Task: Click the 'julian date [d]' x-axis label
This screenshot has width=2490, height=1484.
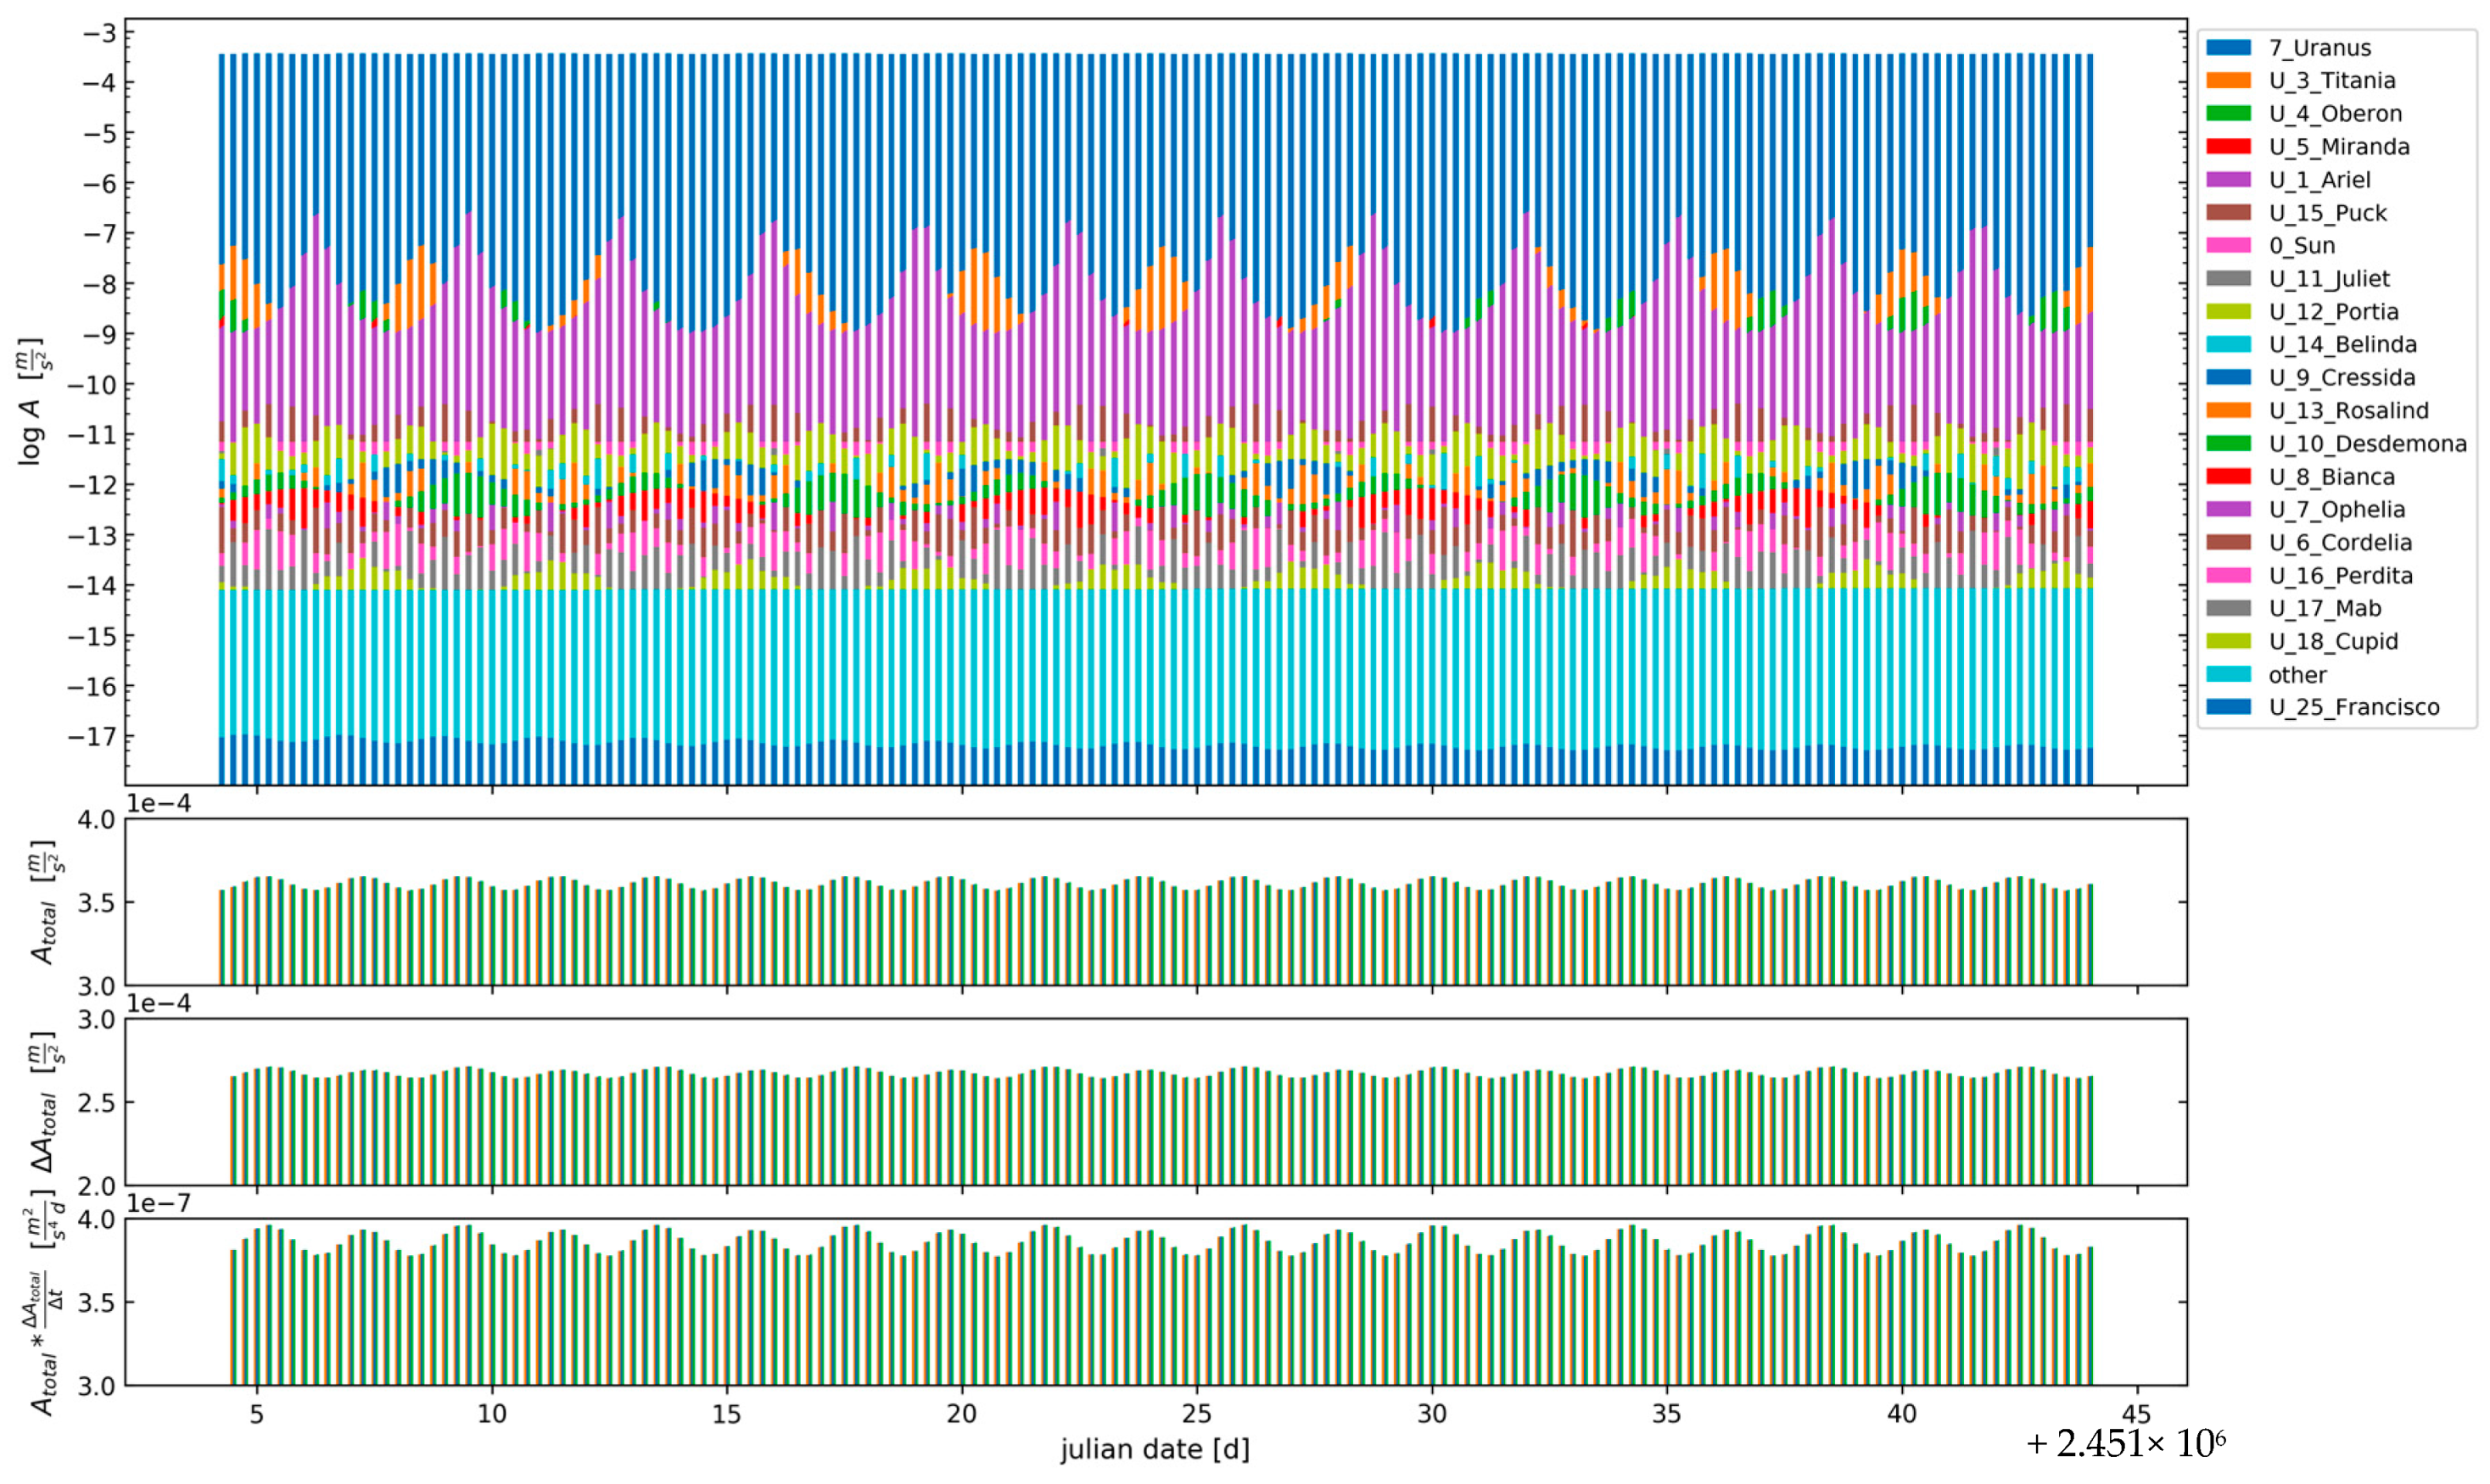Action: 1155,1449
